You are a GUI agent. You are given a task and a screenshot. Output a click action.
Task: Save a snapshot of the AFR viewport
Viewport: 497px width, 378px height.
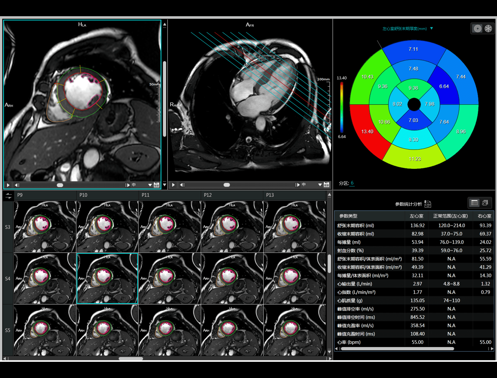[x=326, y=185]
